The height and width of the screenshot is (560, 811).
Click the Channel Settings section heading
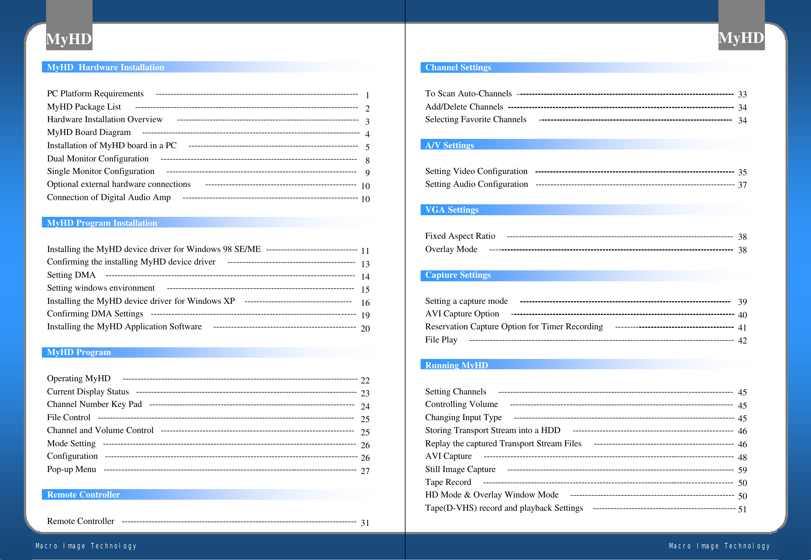[458, 67]
